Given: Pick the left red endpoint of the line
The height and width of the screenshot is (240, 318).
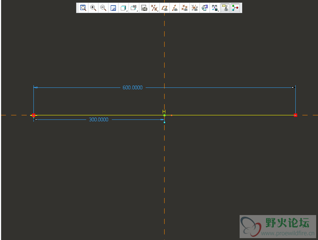Looking at the screenshot, I should (34, 115).
